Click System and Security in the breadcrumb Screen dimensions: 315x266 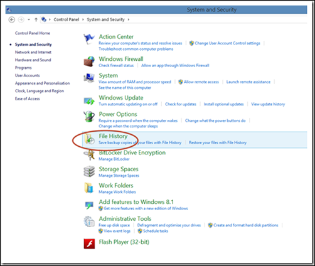point(105,19)
